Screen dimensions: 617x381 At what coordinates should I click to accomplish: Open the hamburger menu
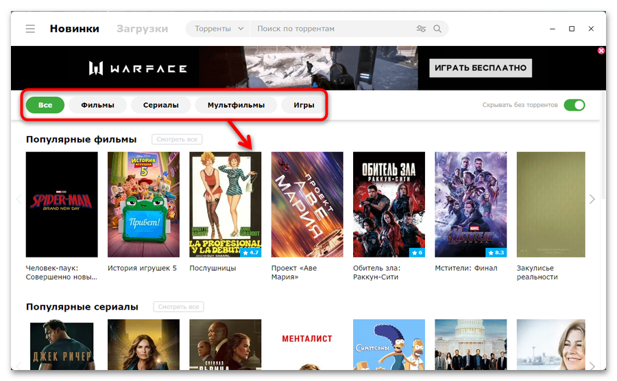[30, 29]
